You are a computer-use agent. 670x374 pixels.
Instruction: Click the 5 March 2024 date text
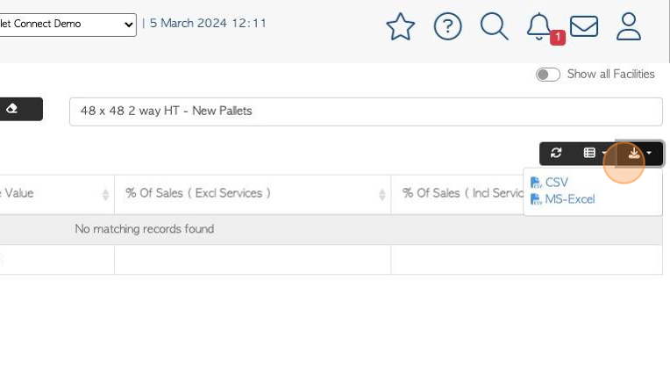click(x=208, y=23)
